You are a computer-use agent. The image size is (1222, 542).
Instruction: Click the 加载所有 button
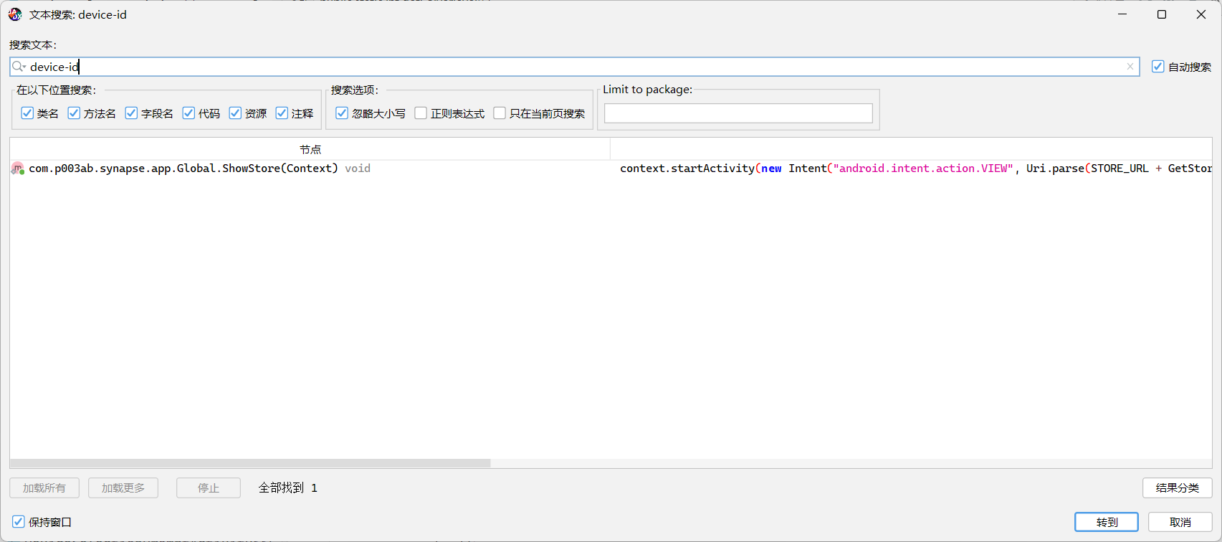(44, 488)
